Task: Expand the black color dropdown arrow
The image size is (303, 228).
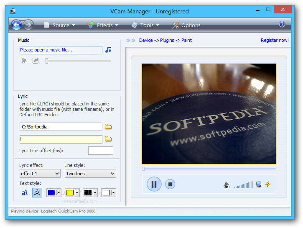Action: point(95,192)
